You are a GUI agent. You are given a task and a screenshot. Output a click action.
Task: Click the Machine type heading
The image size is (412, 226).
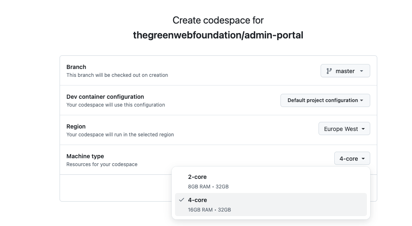tap(85, 156)
